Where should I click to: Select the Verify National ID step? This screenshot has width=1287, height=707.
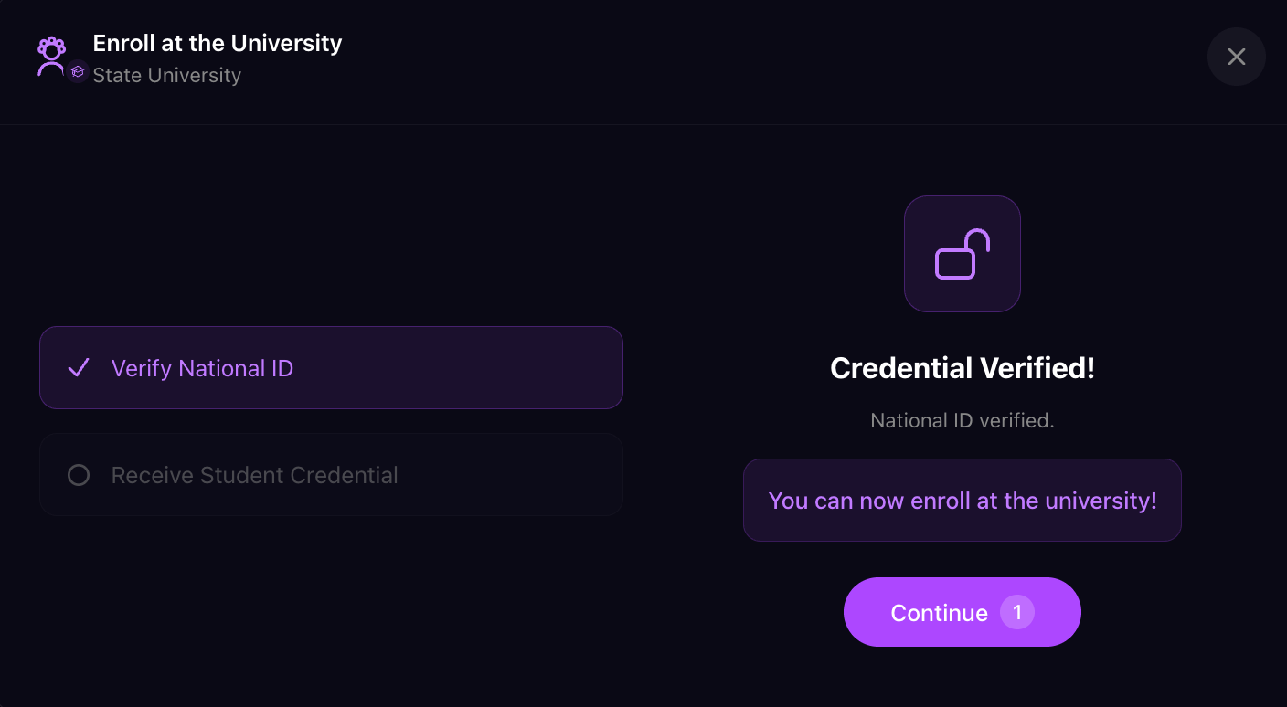click(x=331, y=367)
